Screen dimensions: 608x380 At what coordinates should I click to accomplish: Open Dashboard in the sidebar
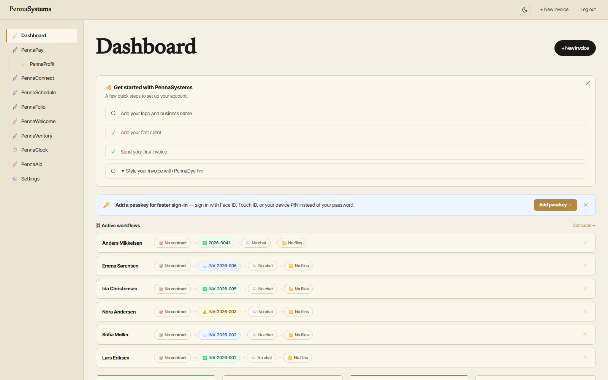42,36
